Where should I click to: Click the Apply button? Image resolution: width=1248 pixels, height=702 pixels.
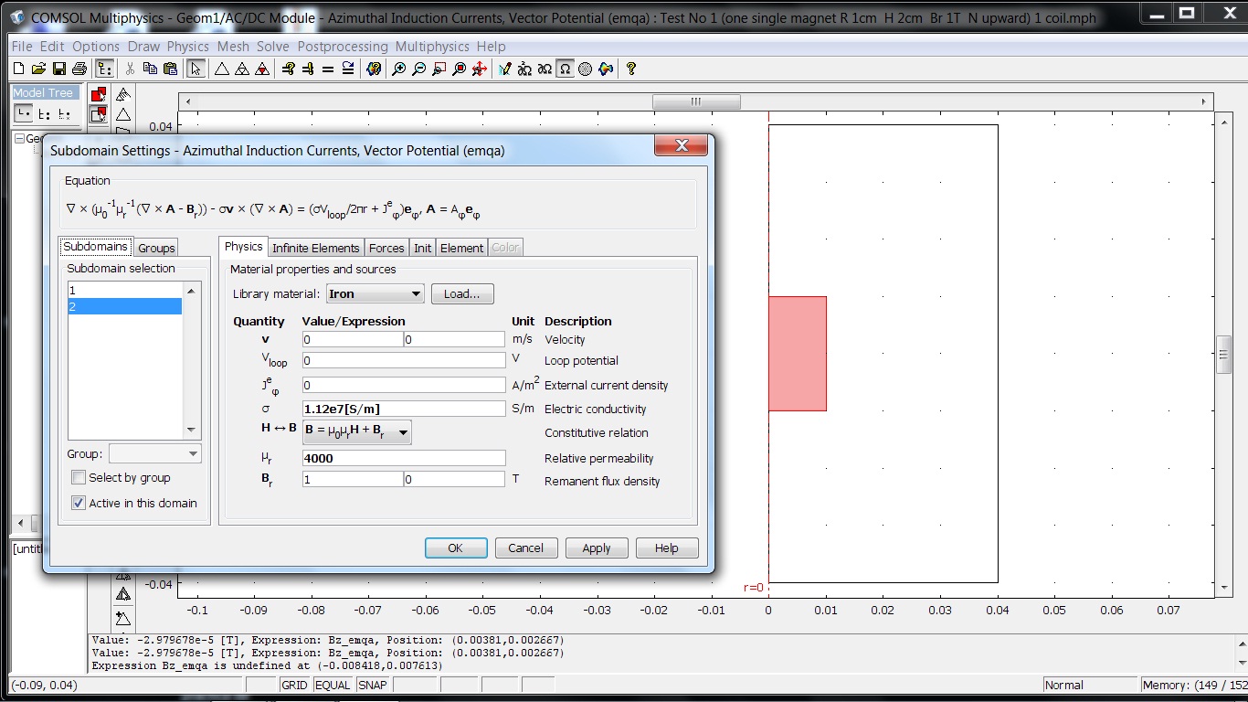click(596, 548)
